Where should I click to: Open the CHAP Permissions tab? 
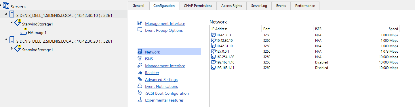(198, 5)
